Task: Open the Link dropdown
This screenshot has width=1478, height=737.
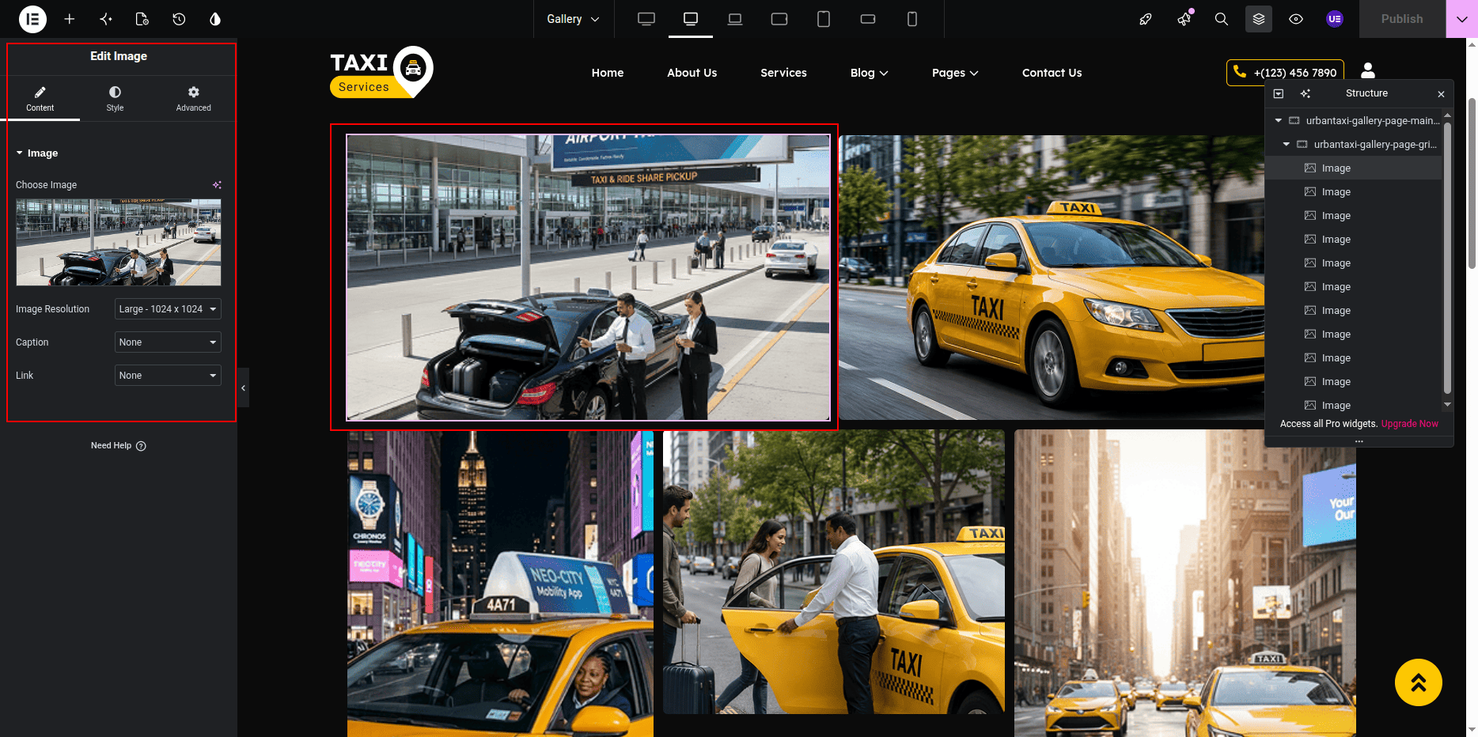Action: [168, 376]
